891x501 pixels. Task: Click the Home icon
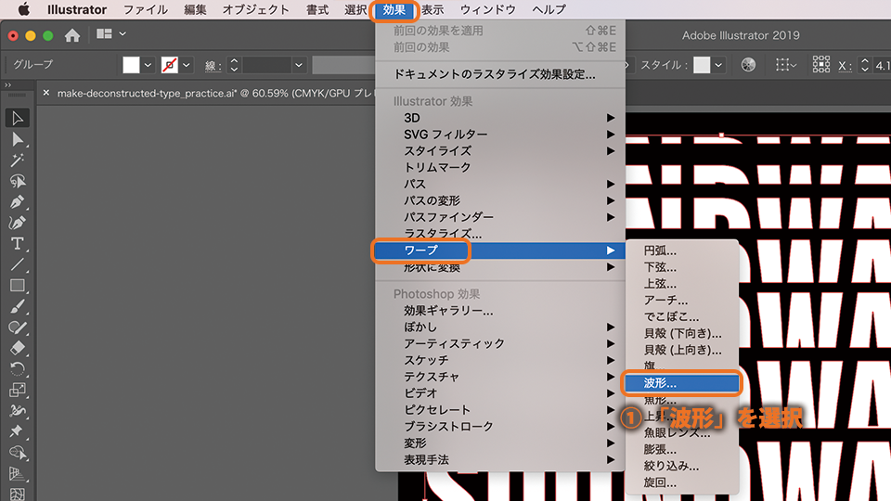[x=72, y=36]
